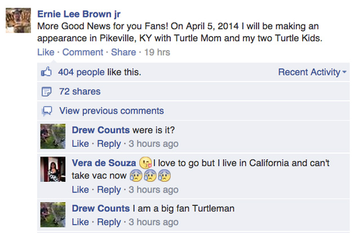Click Drew Counts' avatar on last comment
The height and width of the screenshot is (233, 355).
click(54, 214)
